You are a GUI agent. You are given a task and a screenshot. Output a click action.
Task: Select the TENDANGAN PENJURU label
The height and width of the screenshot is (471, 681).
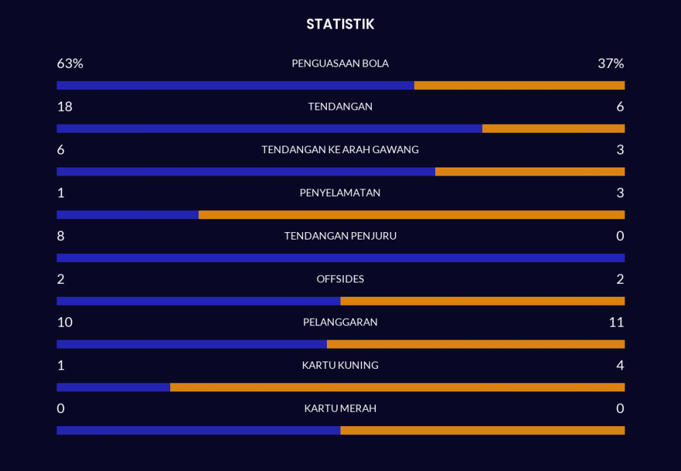[340, 236]
